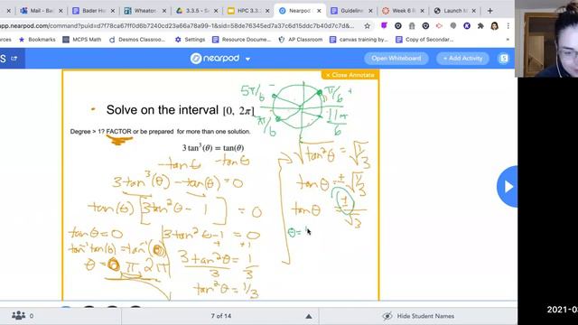The height and width of the screenshot is (325, 578).
Task: Click the presenter webcam video thumbnail
Action: click(546, 39)
